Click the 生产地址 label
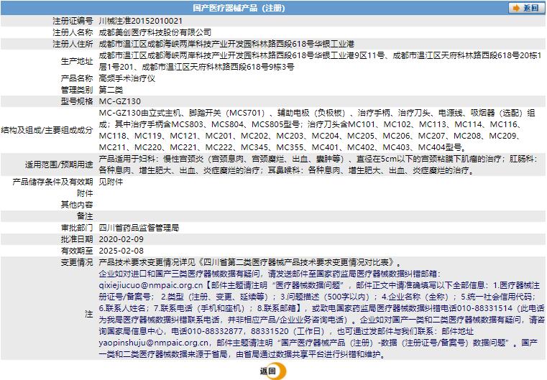 pos(77,61)
